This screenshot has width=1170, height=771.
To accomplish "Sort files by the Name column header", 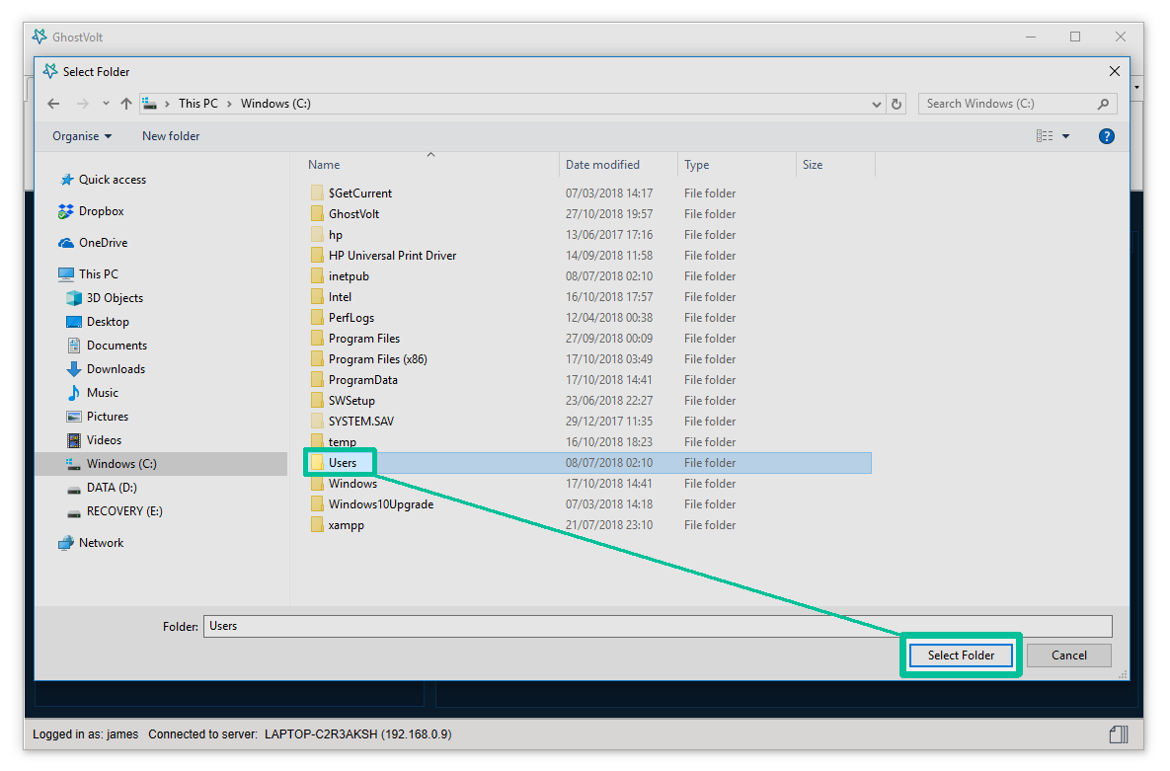I will [x=324, y=165].
